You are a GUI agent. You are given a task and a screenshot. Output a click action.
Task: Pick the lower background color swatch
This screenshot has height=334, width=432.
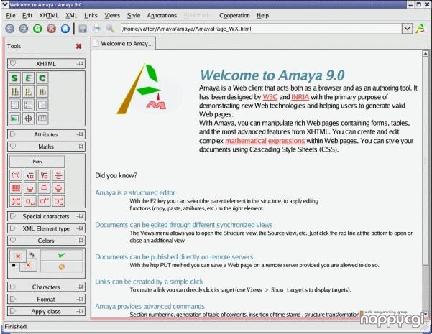pos(28,266)
